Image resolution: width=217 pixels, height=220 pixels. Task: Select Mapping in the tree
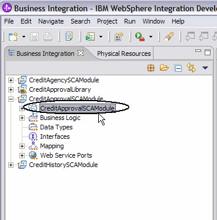[x=52, y=146]
